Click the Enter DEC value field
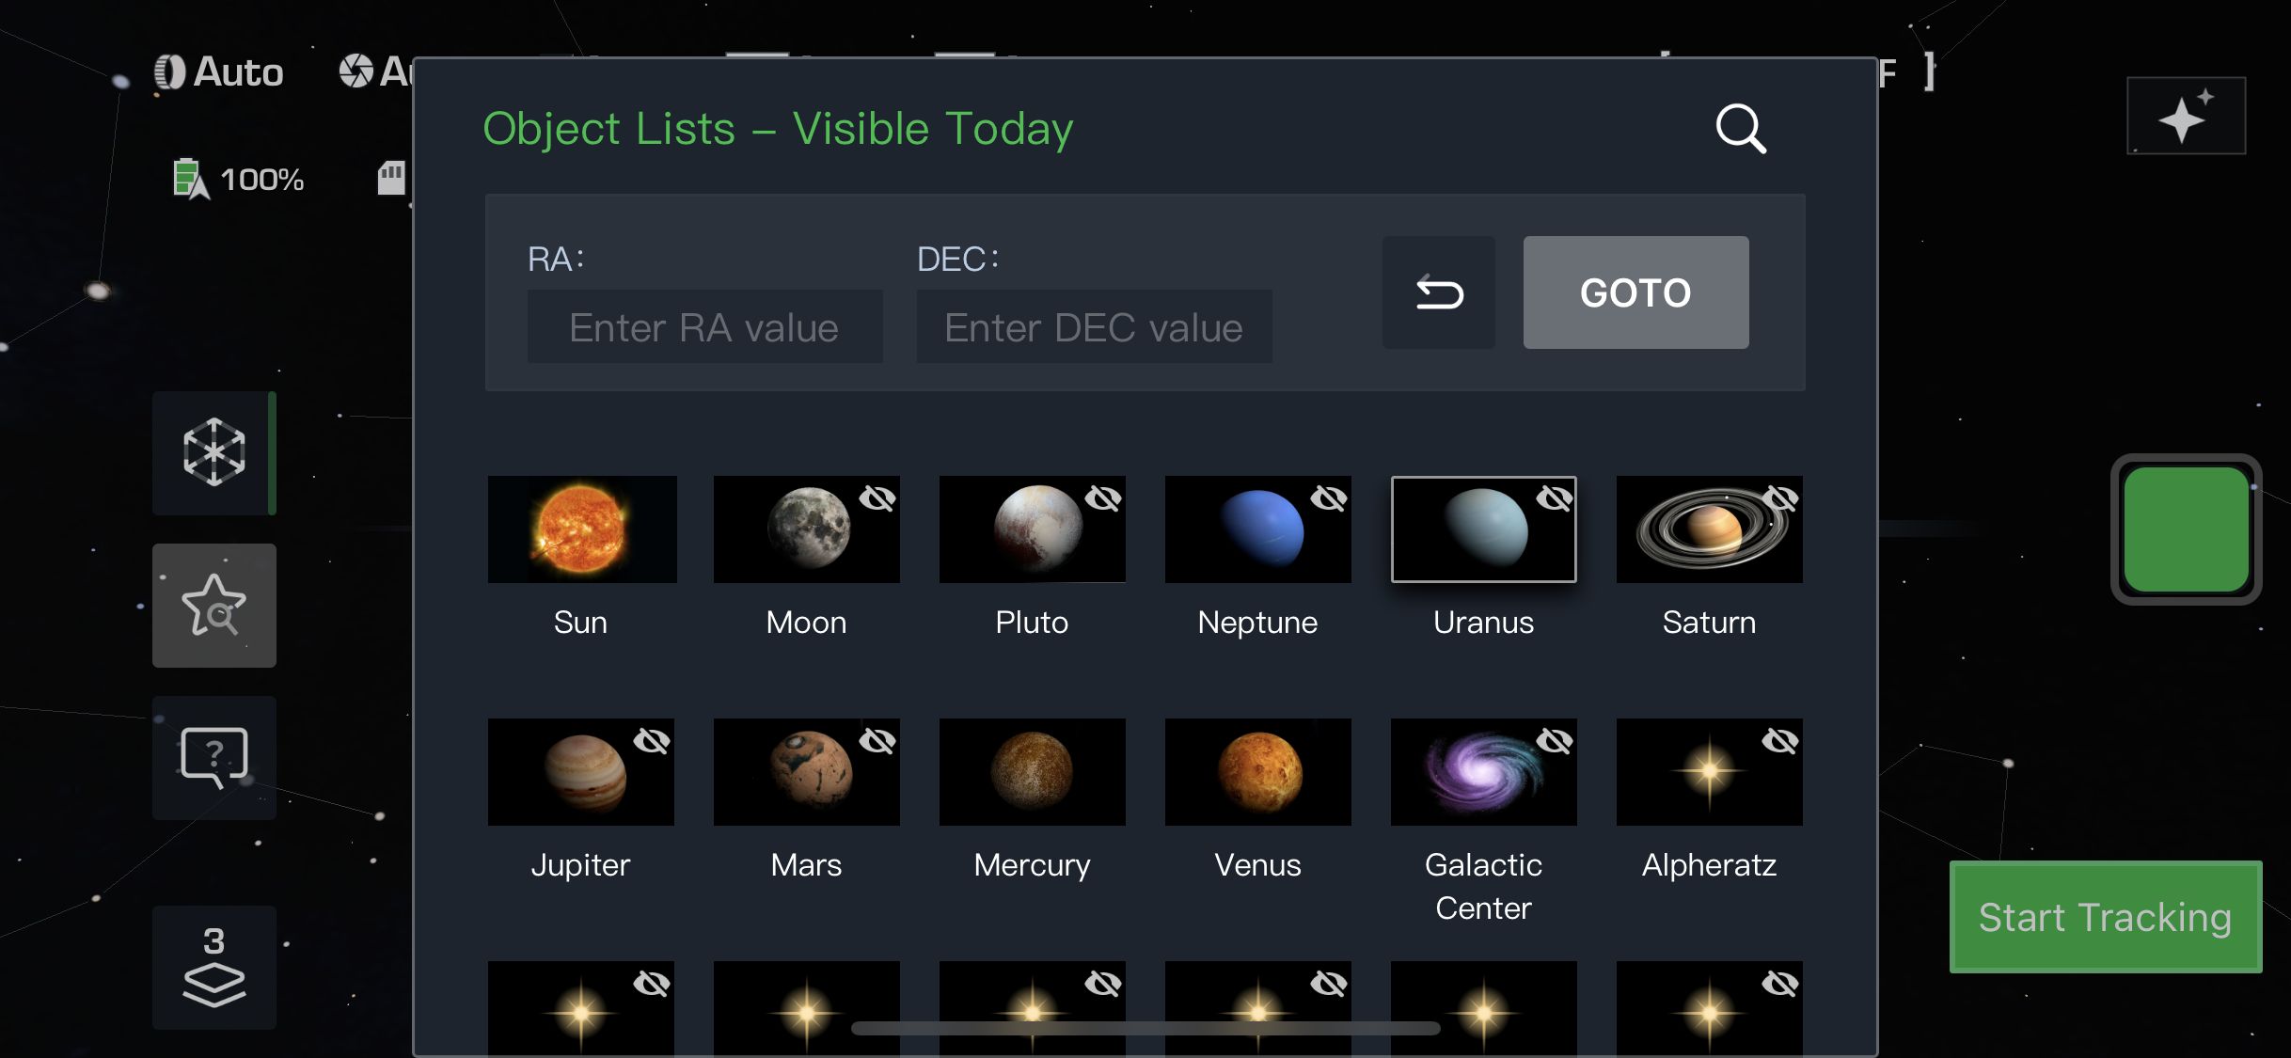Screen dimensions: 2291x1058 [x=1094, y=327]
